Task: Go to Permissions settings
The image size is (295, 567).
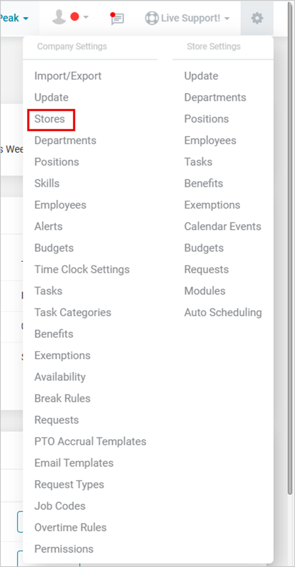Action: point(64,549)
